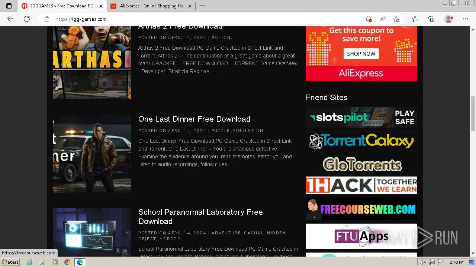Close the AliExpress tab
476x267 pixels.
tap(190, 6)
